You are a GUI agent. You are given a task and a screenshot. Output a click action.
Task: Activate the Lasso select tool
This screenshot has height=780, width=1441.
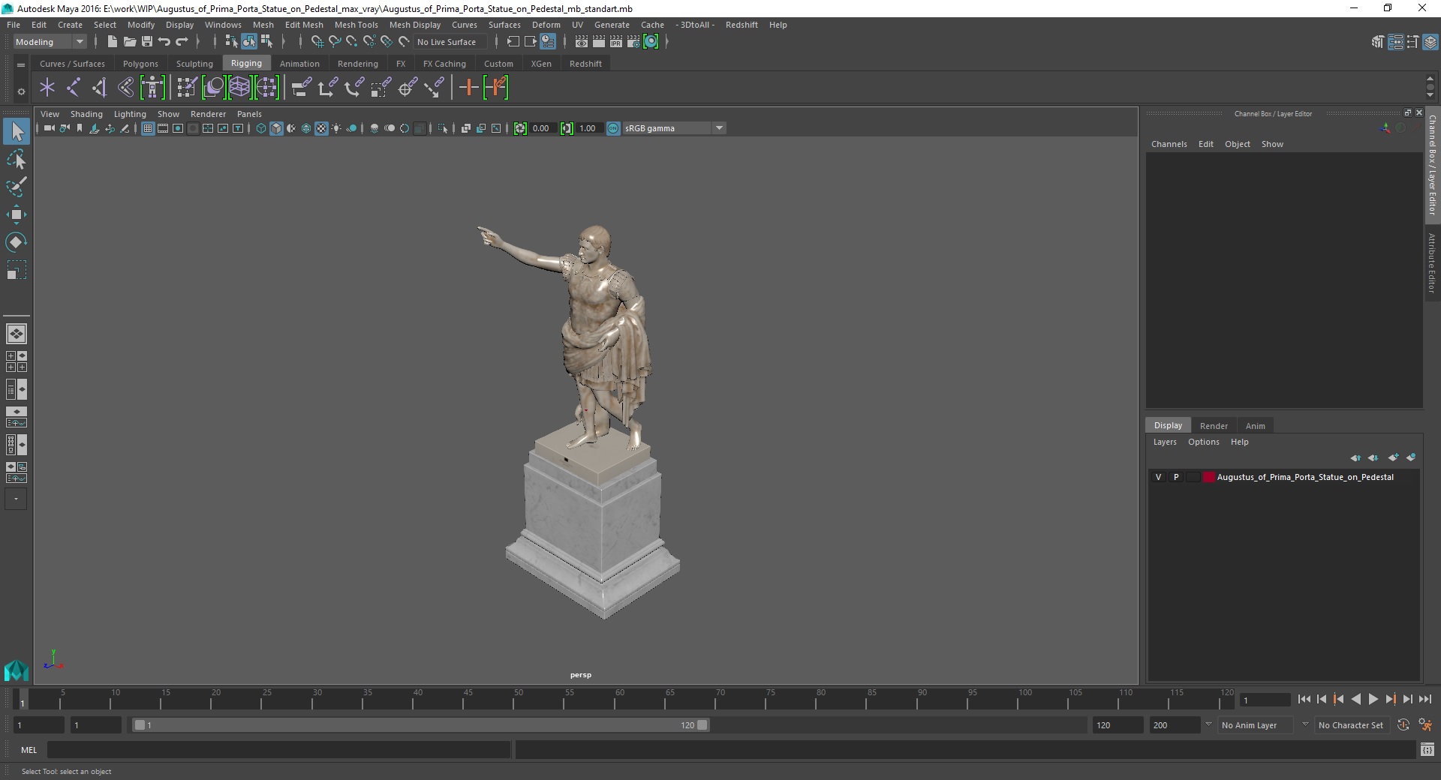17,159
